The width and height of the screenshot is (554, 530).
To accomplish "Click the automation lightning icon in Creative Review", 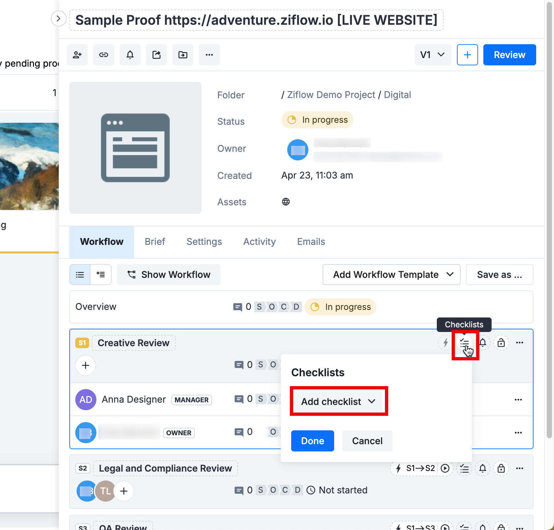I will pyautogui.click(x=445, y=343).
